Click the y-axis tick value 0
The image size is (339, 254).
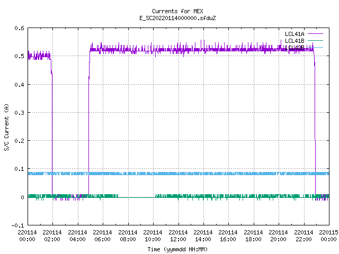click(x=22, y=197)
